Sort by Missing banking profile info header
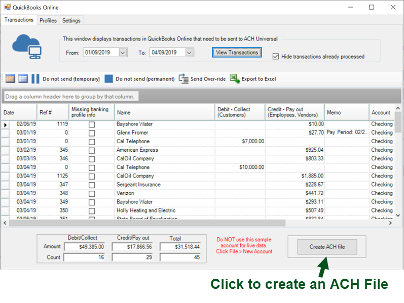The height and width of the screenshot is (303, 404). click(x=92, y=112)
